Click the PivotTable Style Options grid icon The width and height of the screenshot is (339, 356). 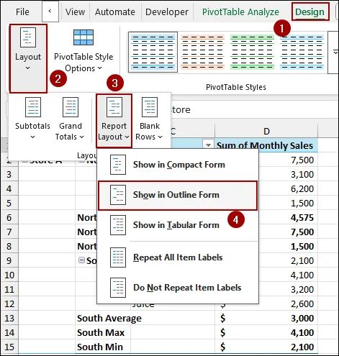tap(83, 37)
